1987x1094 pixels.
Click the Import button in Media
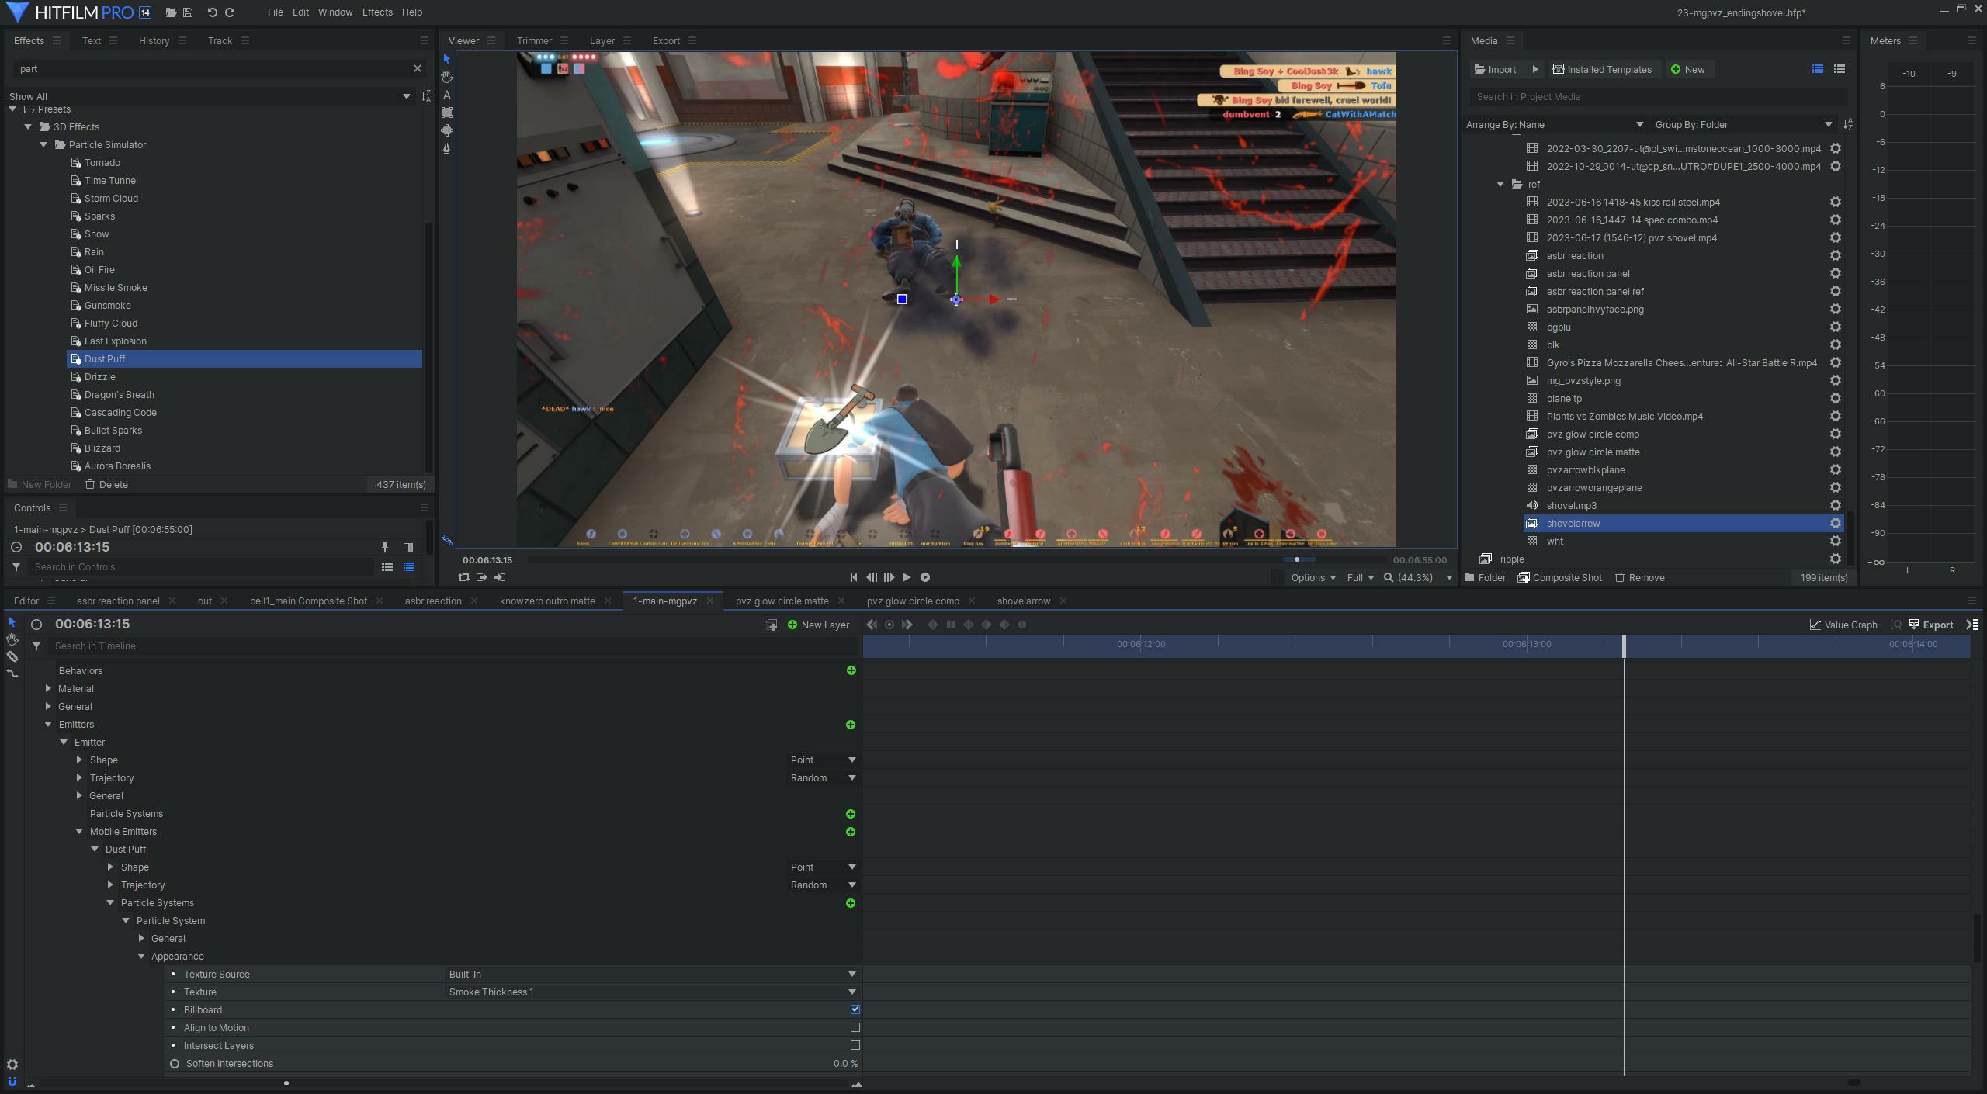pyautogui.click(x=1495, y=70)
